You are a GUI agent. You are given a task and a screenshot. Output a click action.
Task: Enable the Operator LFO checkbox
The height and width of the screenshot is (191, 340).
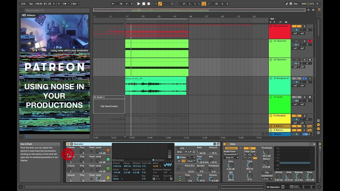[x=178, y=148]
